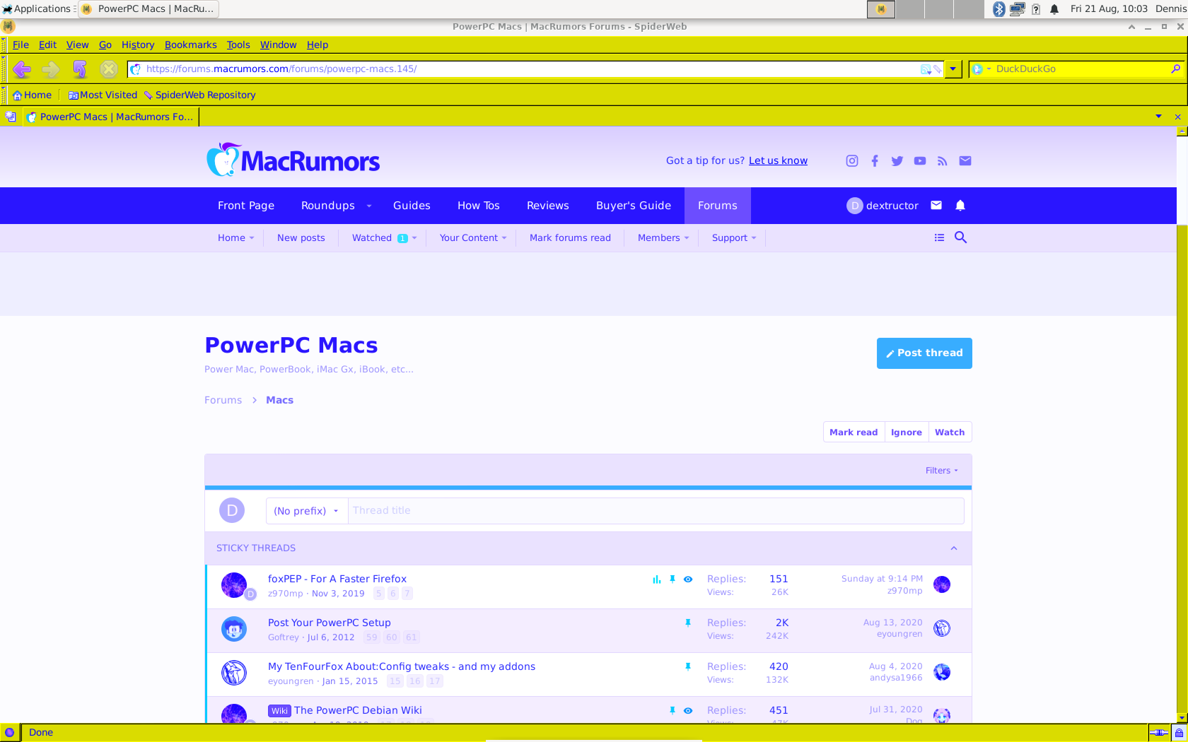1188x742 pixels.
Task: Open the File menu
Action: 21,45
